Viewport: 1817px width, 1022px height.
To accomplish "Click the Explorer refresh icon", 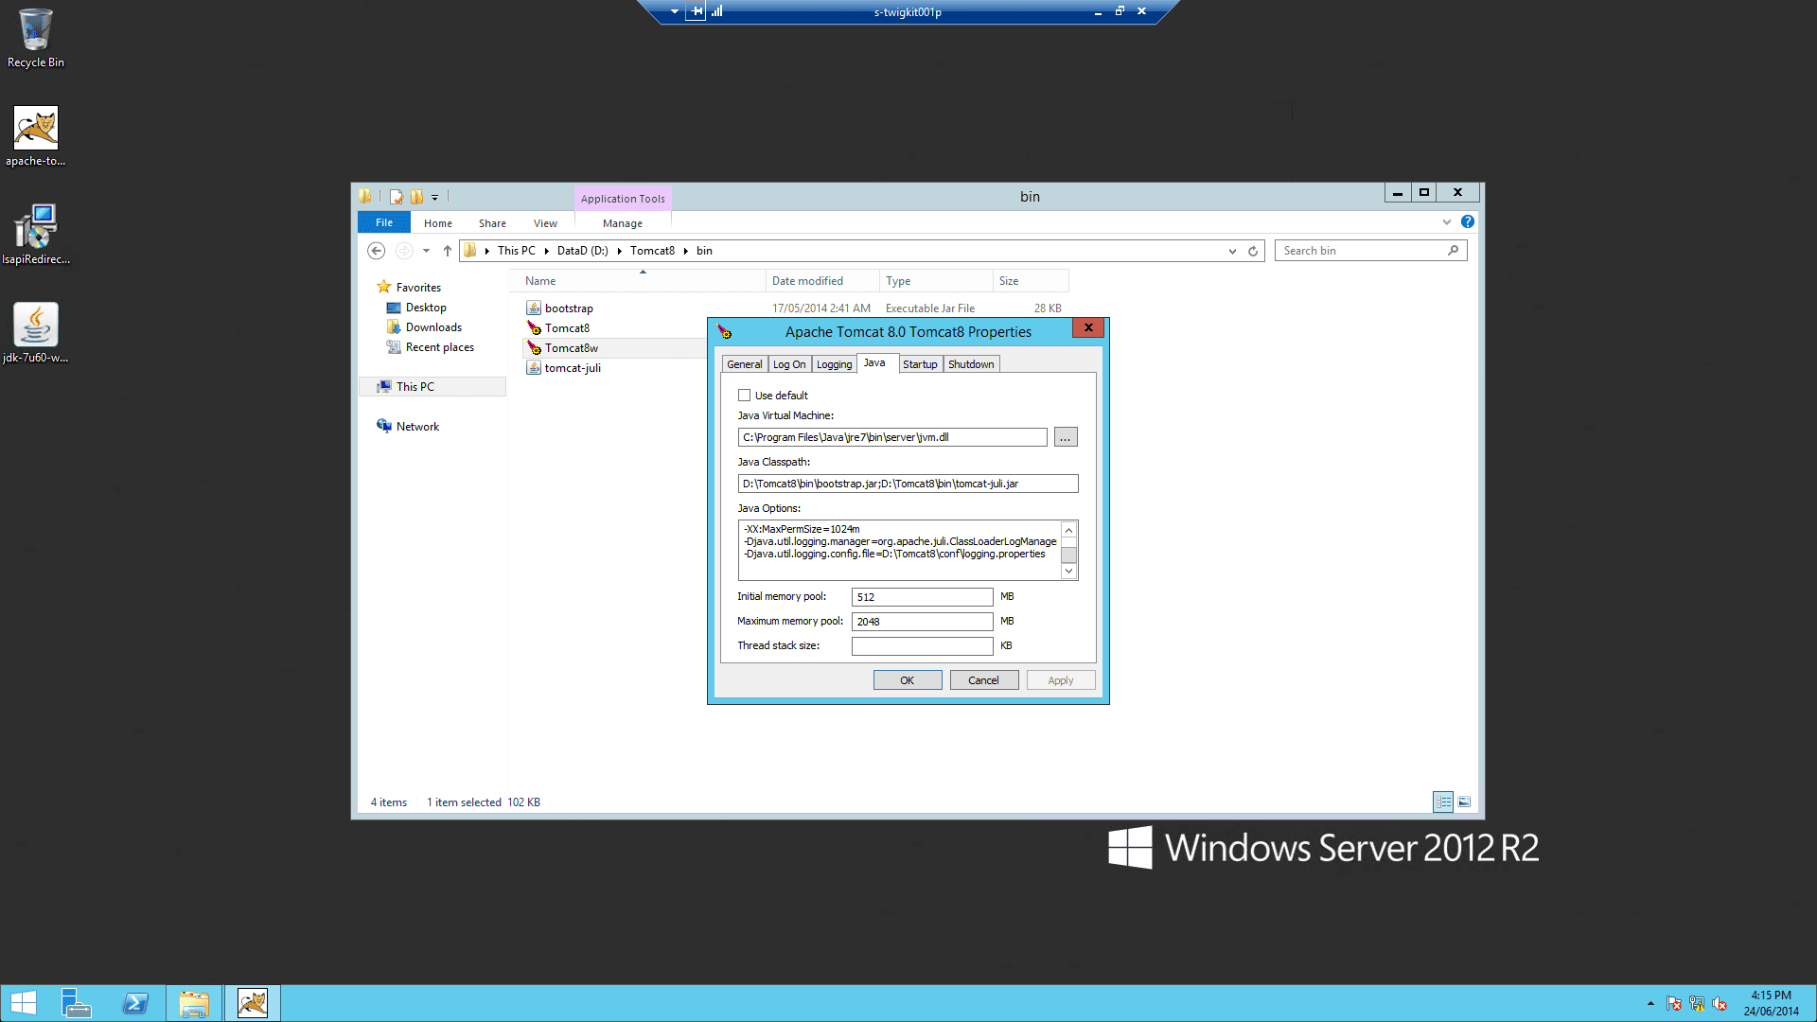I will [x=1253, y=251].
